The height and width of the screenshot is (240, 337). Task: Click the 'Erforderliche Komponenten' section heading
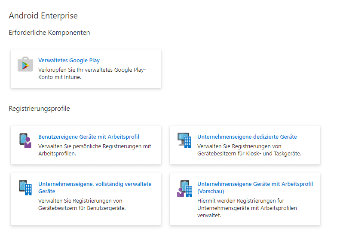49,33
